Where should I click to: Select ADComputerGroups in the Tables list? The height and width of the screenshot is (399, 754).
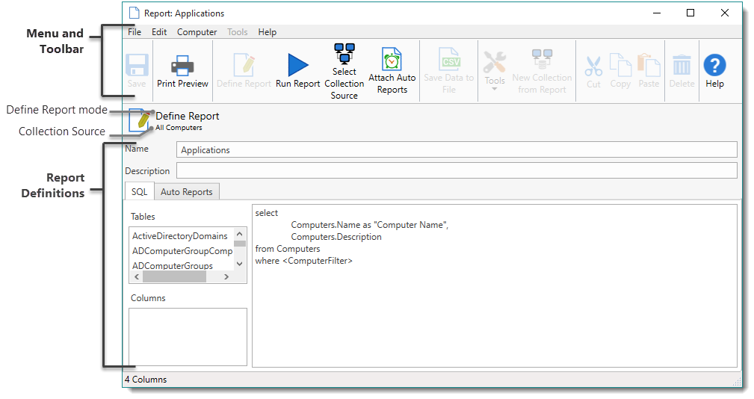click(x=173, y=266)
